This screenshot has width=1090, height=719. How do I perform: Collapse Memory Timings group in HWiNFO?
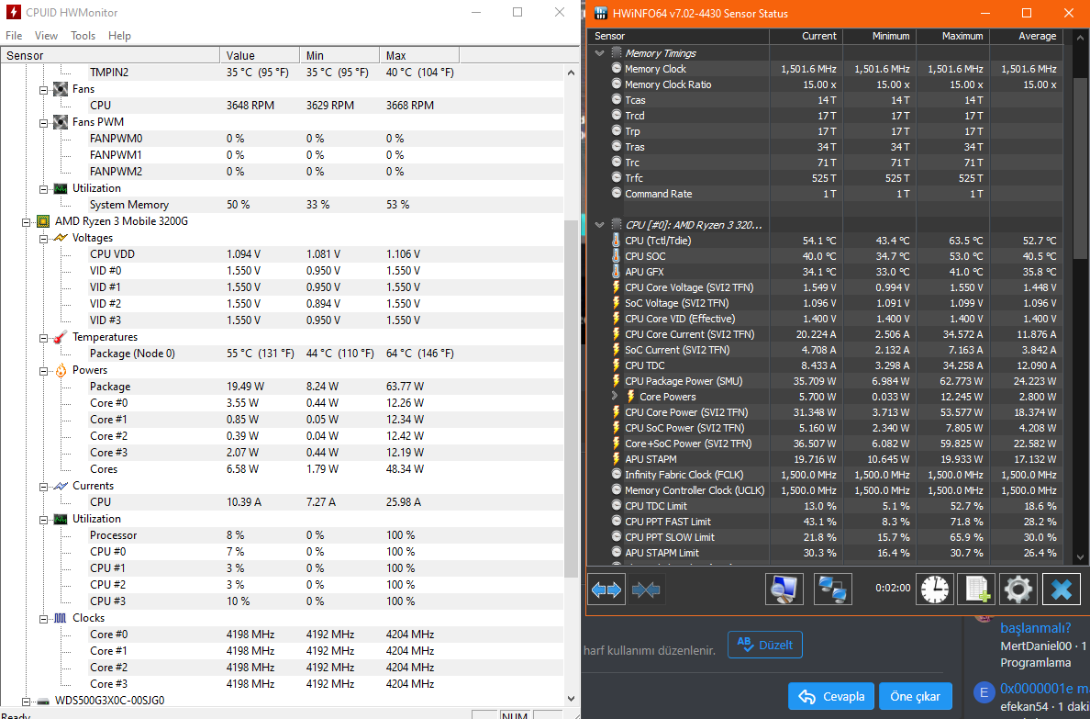pos(599,53)
